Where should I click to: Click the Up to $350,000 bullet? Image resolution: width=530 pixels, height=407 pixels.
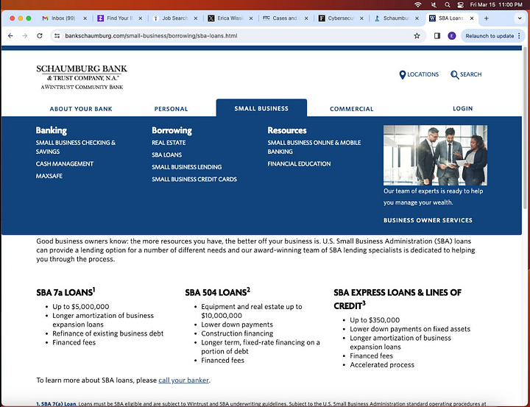coord(375,320)
